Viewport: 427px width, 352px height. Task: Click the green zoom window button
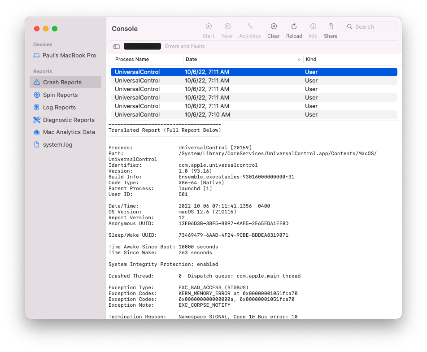click(55, 29)
